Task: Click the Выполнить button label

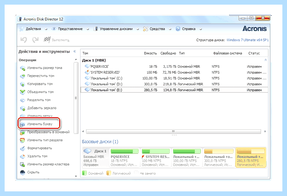Action: (x=61, y=40)
